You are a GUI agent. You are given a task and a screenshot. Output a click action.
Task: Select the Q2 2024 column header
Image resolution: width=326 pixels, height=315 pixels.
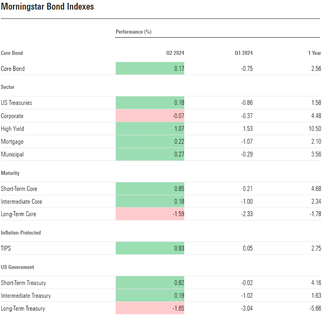click(x=175, y=53)
